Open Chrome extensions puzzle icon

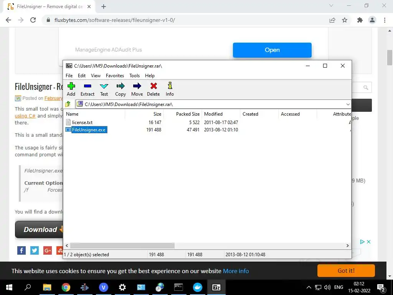click(360, 20)
